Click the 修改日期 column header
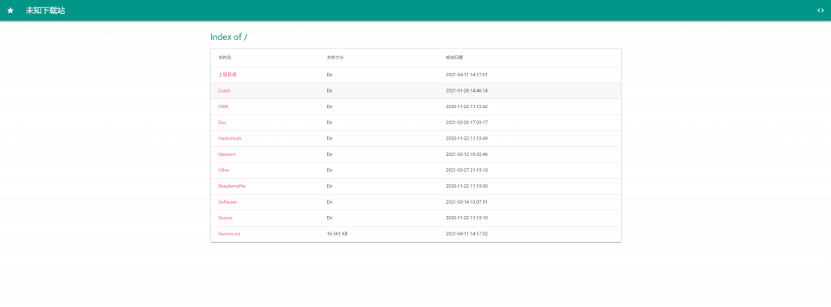 coord(454,58)
